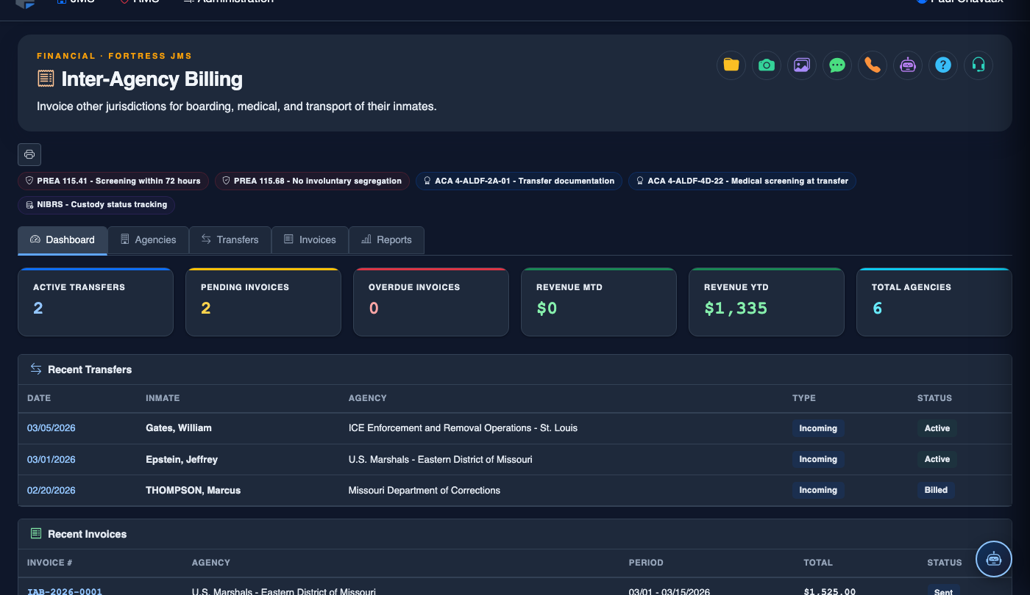
Task: Click the teal headset support icon
Action: click(979, 65)
